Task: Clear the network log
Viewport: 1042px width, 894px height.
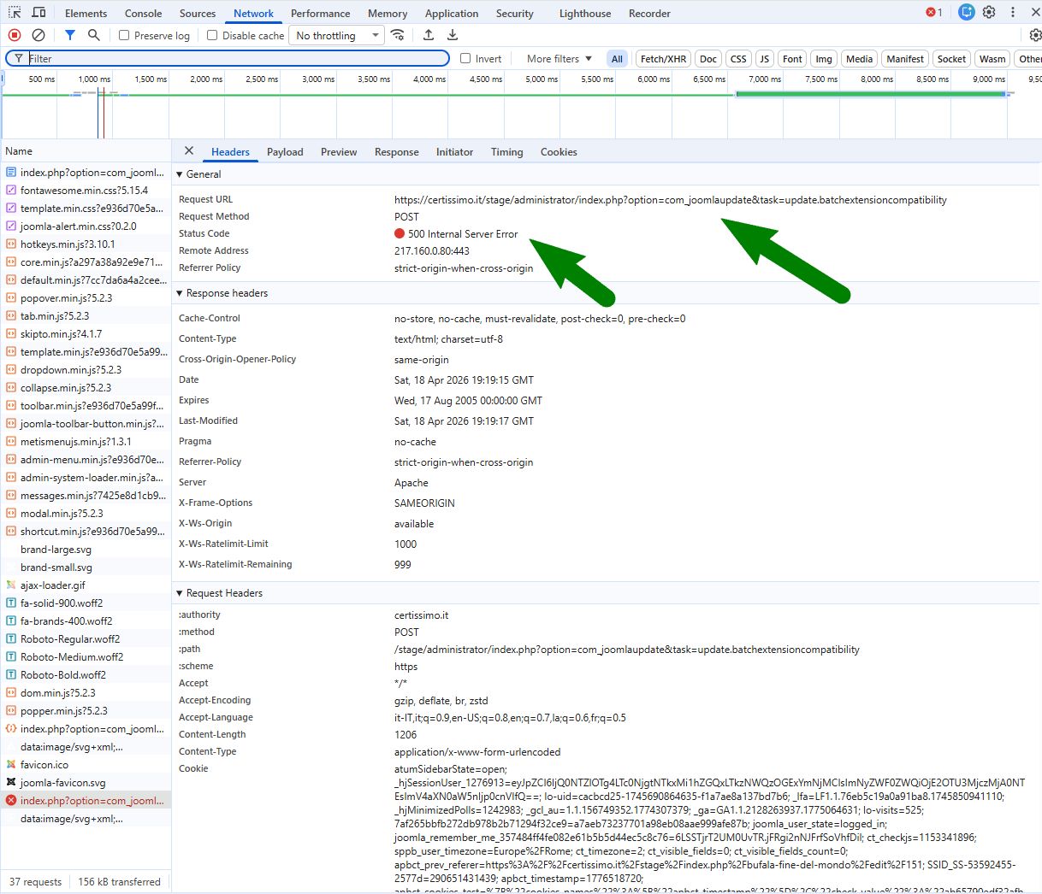Action: pos(38,35)
